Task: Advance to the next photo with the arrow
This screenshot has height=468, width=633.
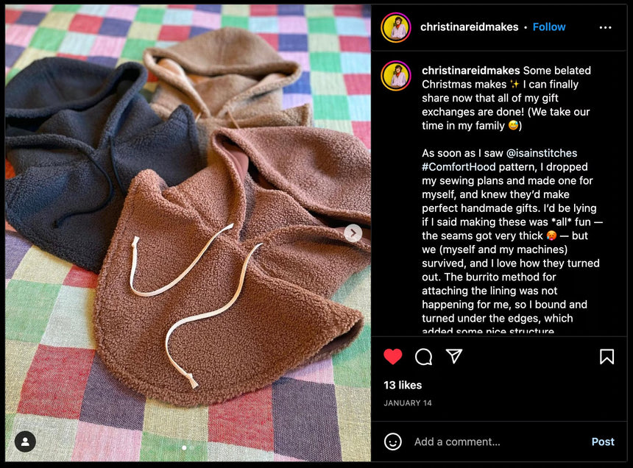Action: (353, 233)
